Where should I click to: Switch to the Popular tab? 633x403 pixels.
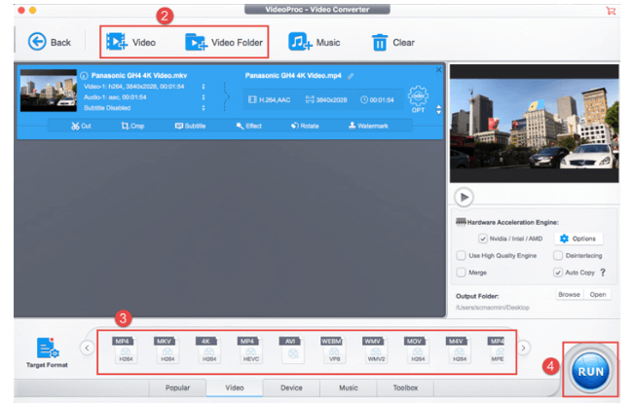(x=177, y=387)
